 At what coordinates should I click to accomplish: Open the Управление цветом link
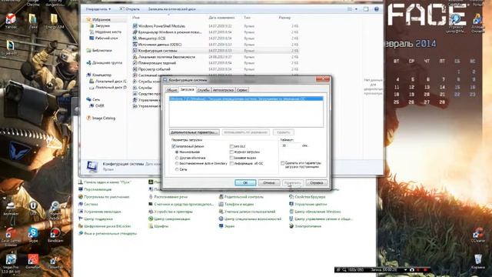tap(311, 204)
